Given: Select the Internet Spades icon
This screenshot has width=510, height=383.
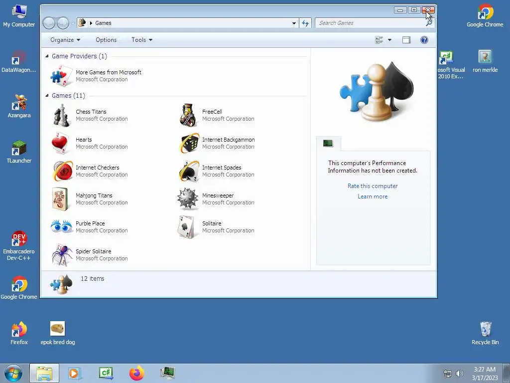Looking at the screenshot, I should pos(189,171).
